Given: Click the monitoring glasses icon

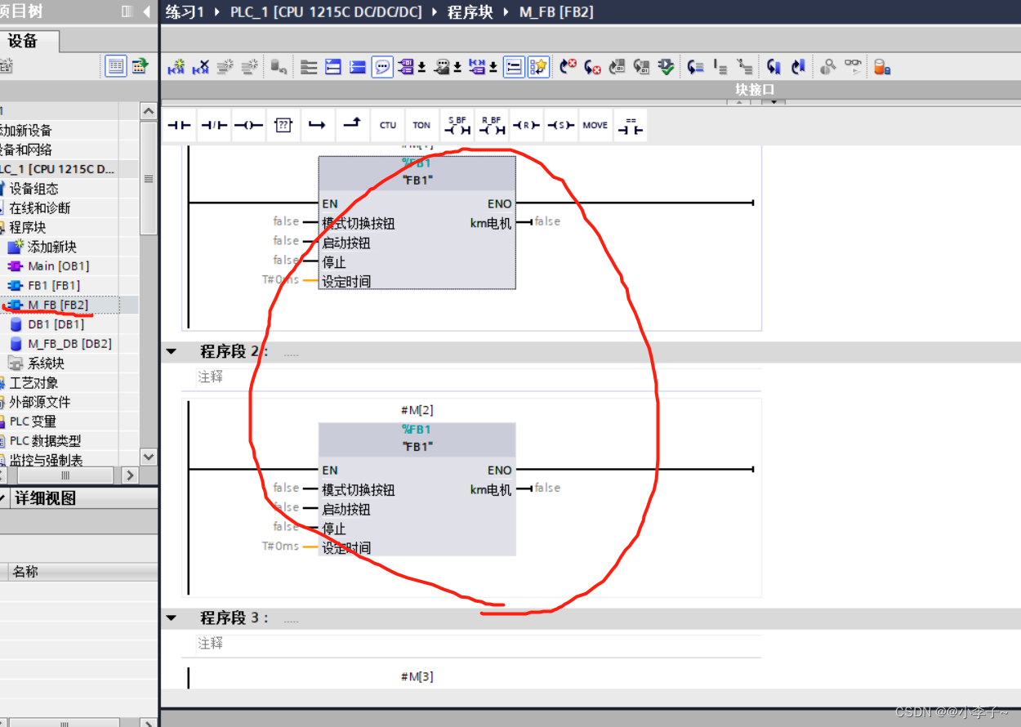Looking at the screenshot, I should click(853, 67).
